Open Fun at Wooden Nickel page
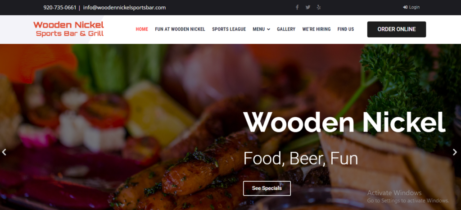 point(180,29)
